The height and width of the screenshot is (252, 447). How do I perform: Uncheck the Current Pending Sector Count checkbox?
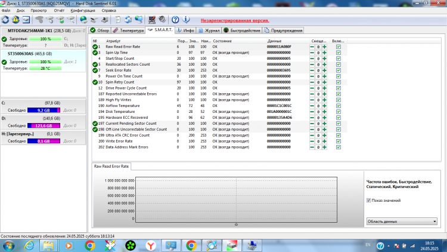[x=339, y=124]
